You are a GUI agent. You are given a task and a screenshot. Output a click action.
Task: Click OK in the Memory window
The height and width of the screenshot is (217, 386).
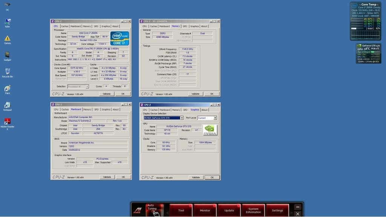tap(212, 94)
